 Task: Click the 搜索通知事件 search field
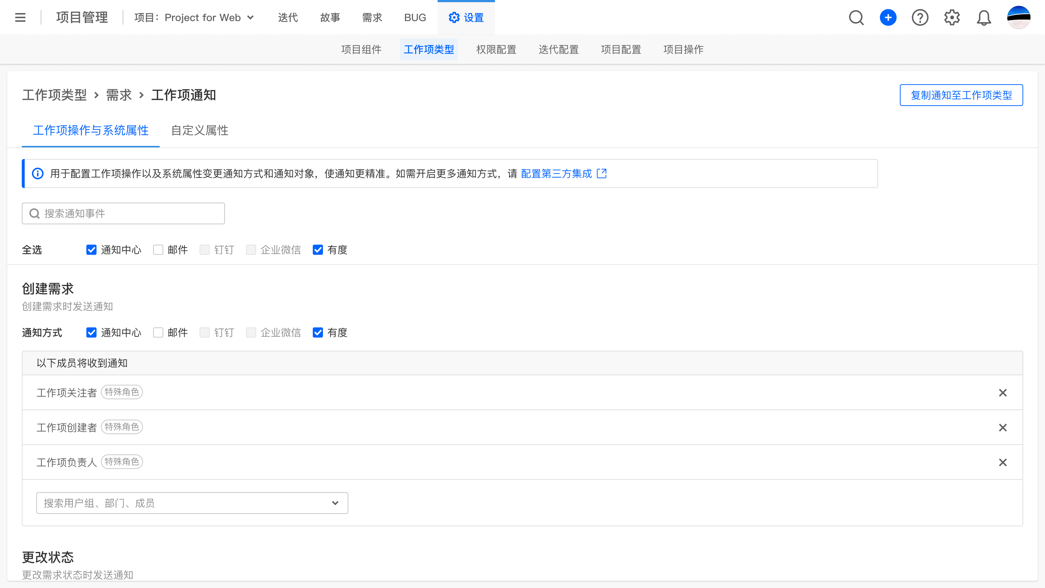(123, 213)
